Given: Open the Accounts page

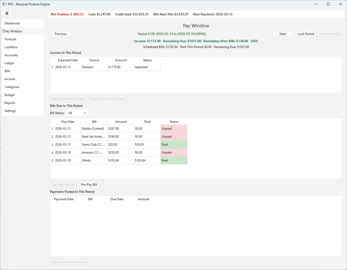Looking at the screenshot, I should pos(11,55).
